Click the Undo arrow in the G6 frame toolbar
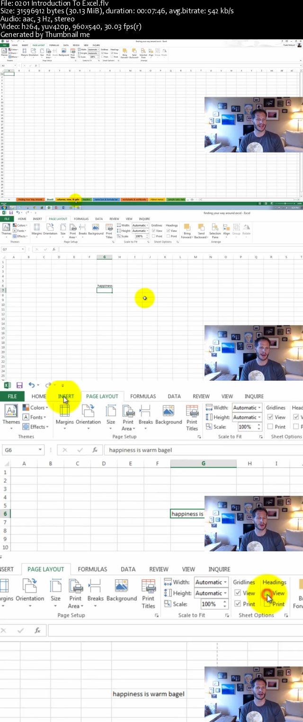Screen dimensions: 303x722 coord(31,385)
